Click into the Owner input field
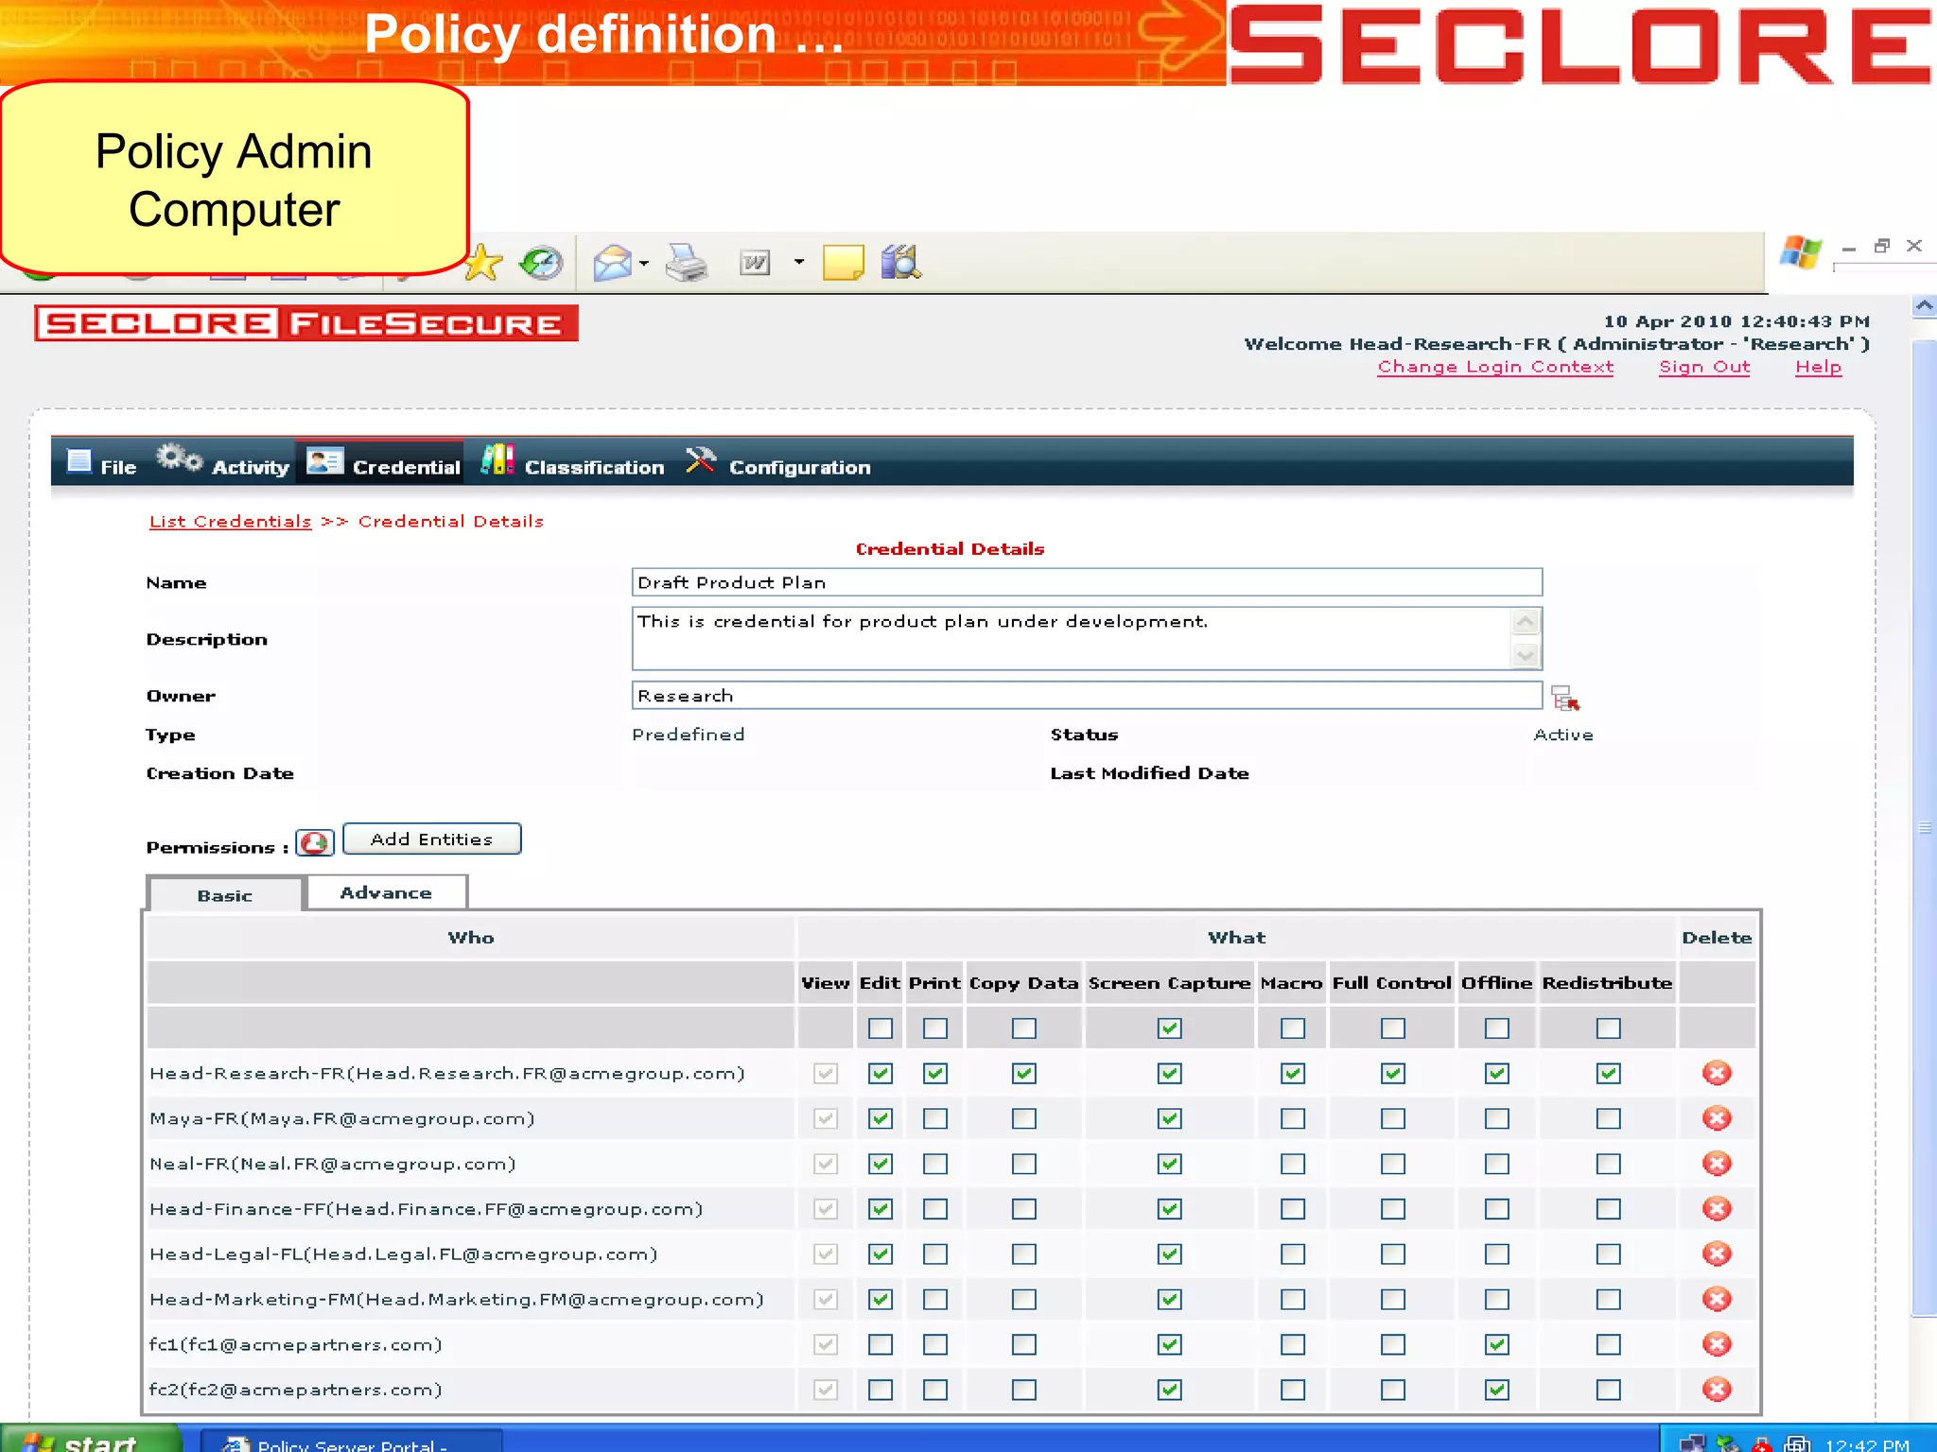1937x1452 pixels. [x=1087, y=696]
